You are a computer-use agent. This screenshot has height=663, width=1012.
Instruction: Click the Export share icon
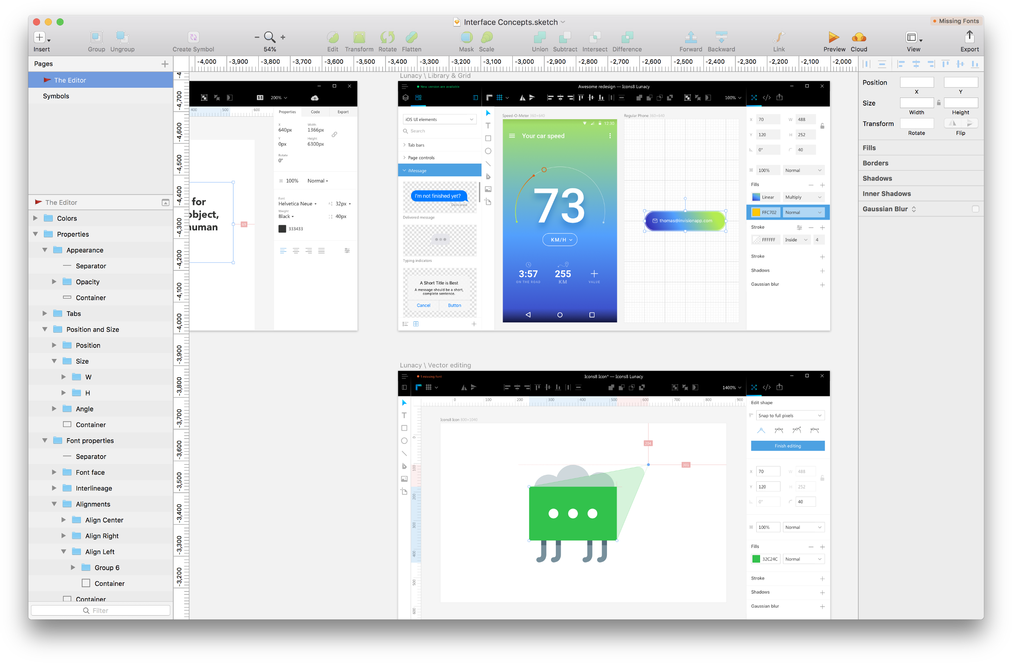tap(969, 37)
